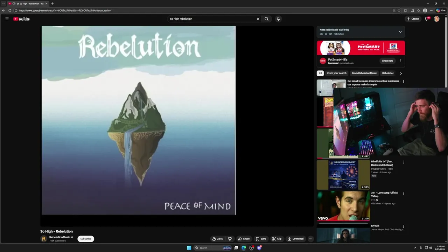The image size is (448, 252).
Task: Open RebelutionMusic channel avatar
Action: pos(44,239)
